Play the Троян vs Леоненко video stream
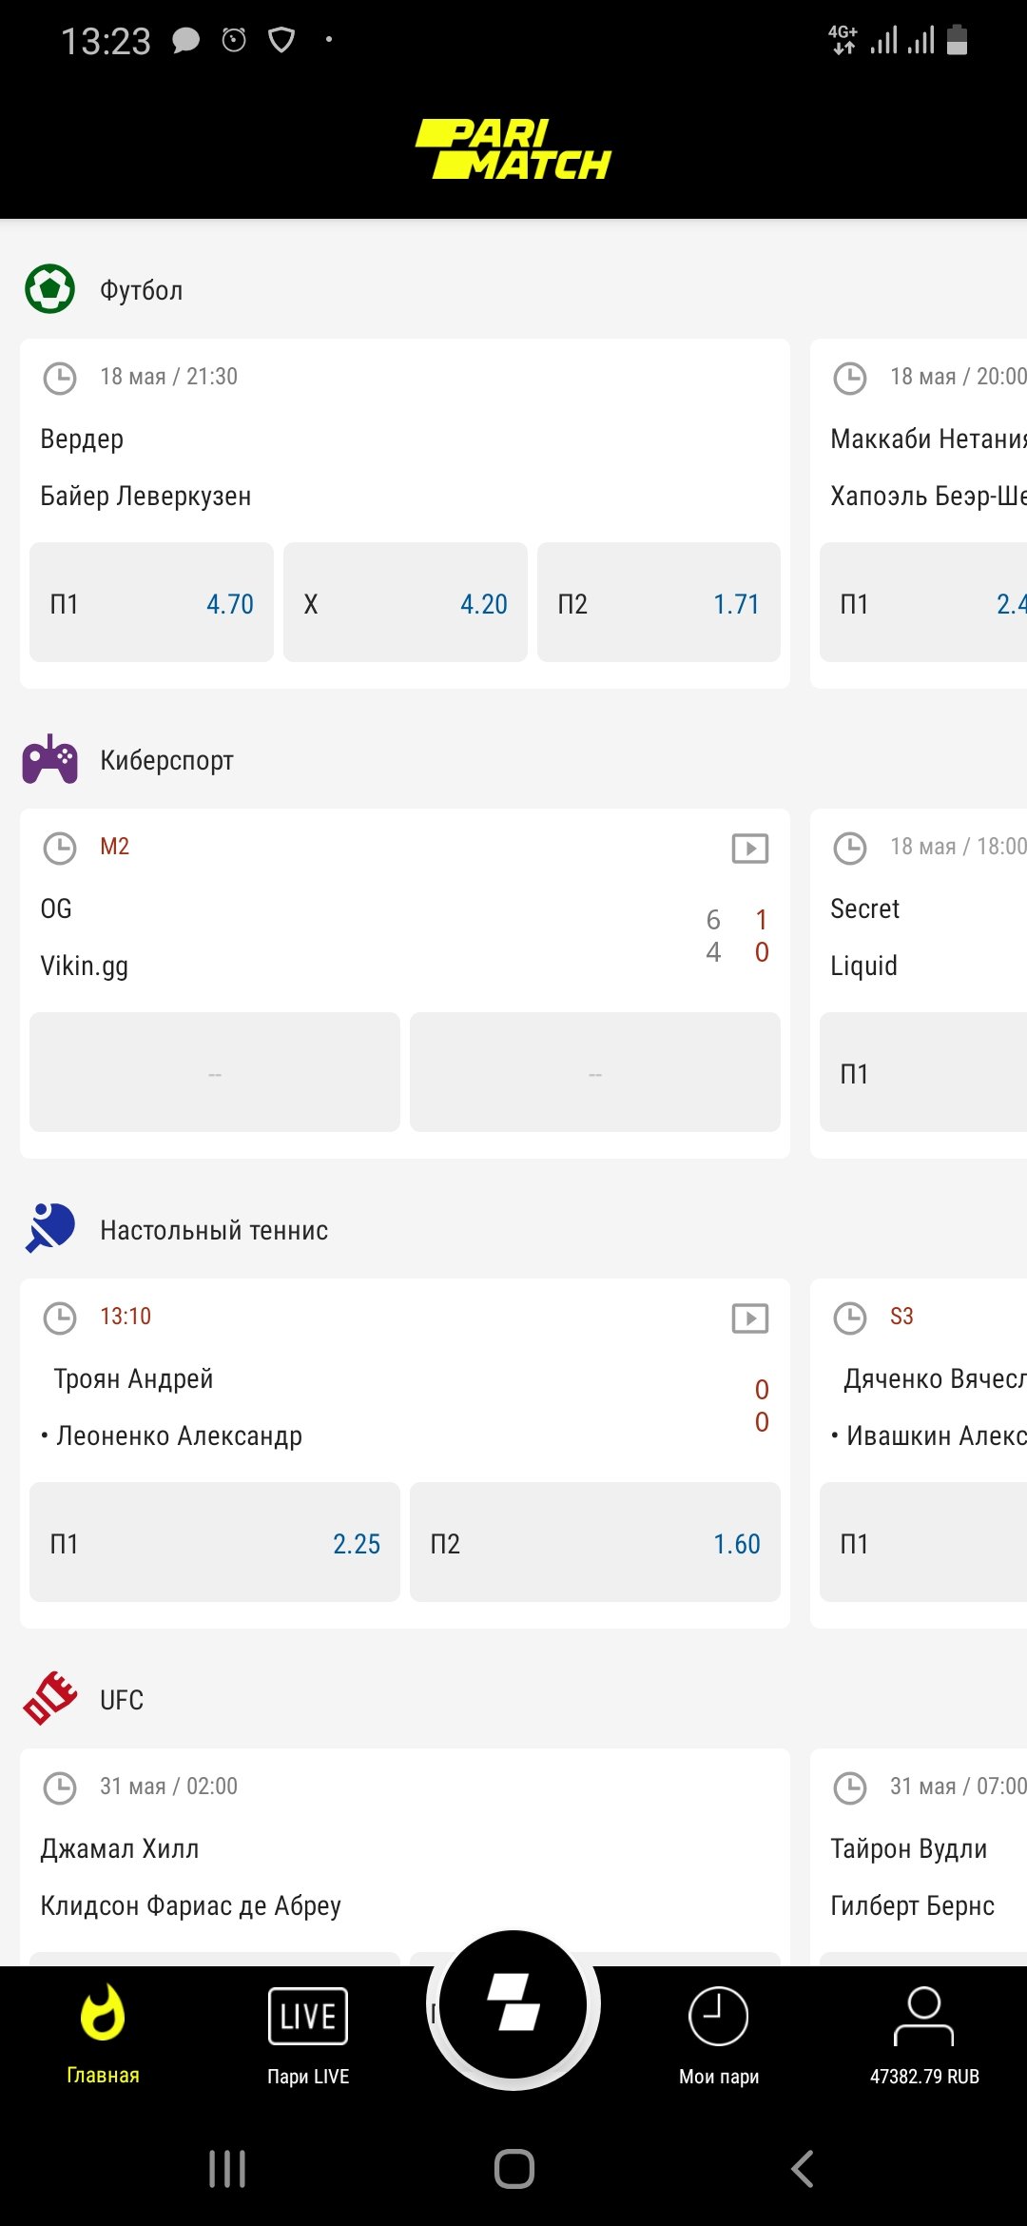The height and width of the screenshot is (2226, 1027). [749, 1318]
